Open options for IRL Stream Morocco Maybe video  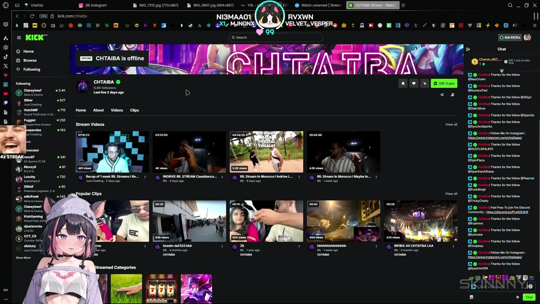pyautogui.click(x=376, y=177)
